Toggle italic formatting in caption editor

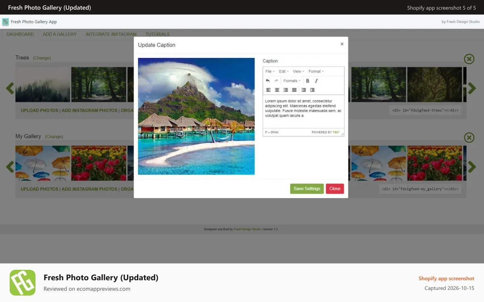point(316,81)
